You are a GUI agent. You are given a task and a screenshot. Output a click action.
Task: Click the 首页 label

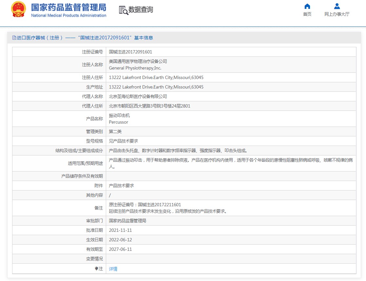(307, 14)
